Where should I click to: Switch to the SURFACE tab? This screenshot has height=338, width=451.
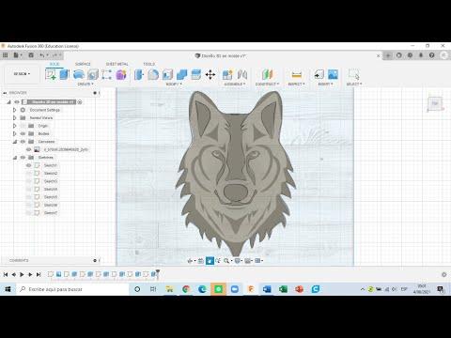click(x=83, y=64)
